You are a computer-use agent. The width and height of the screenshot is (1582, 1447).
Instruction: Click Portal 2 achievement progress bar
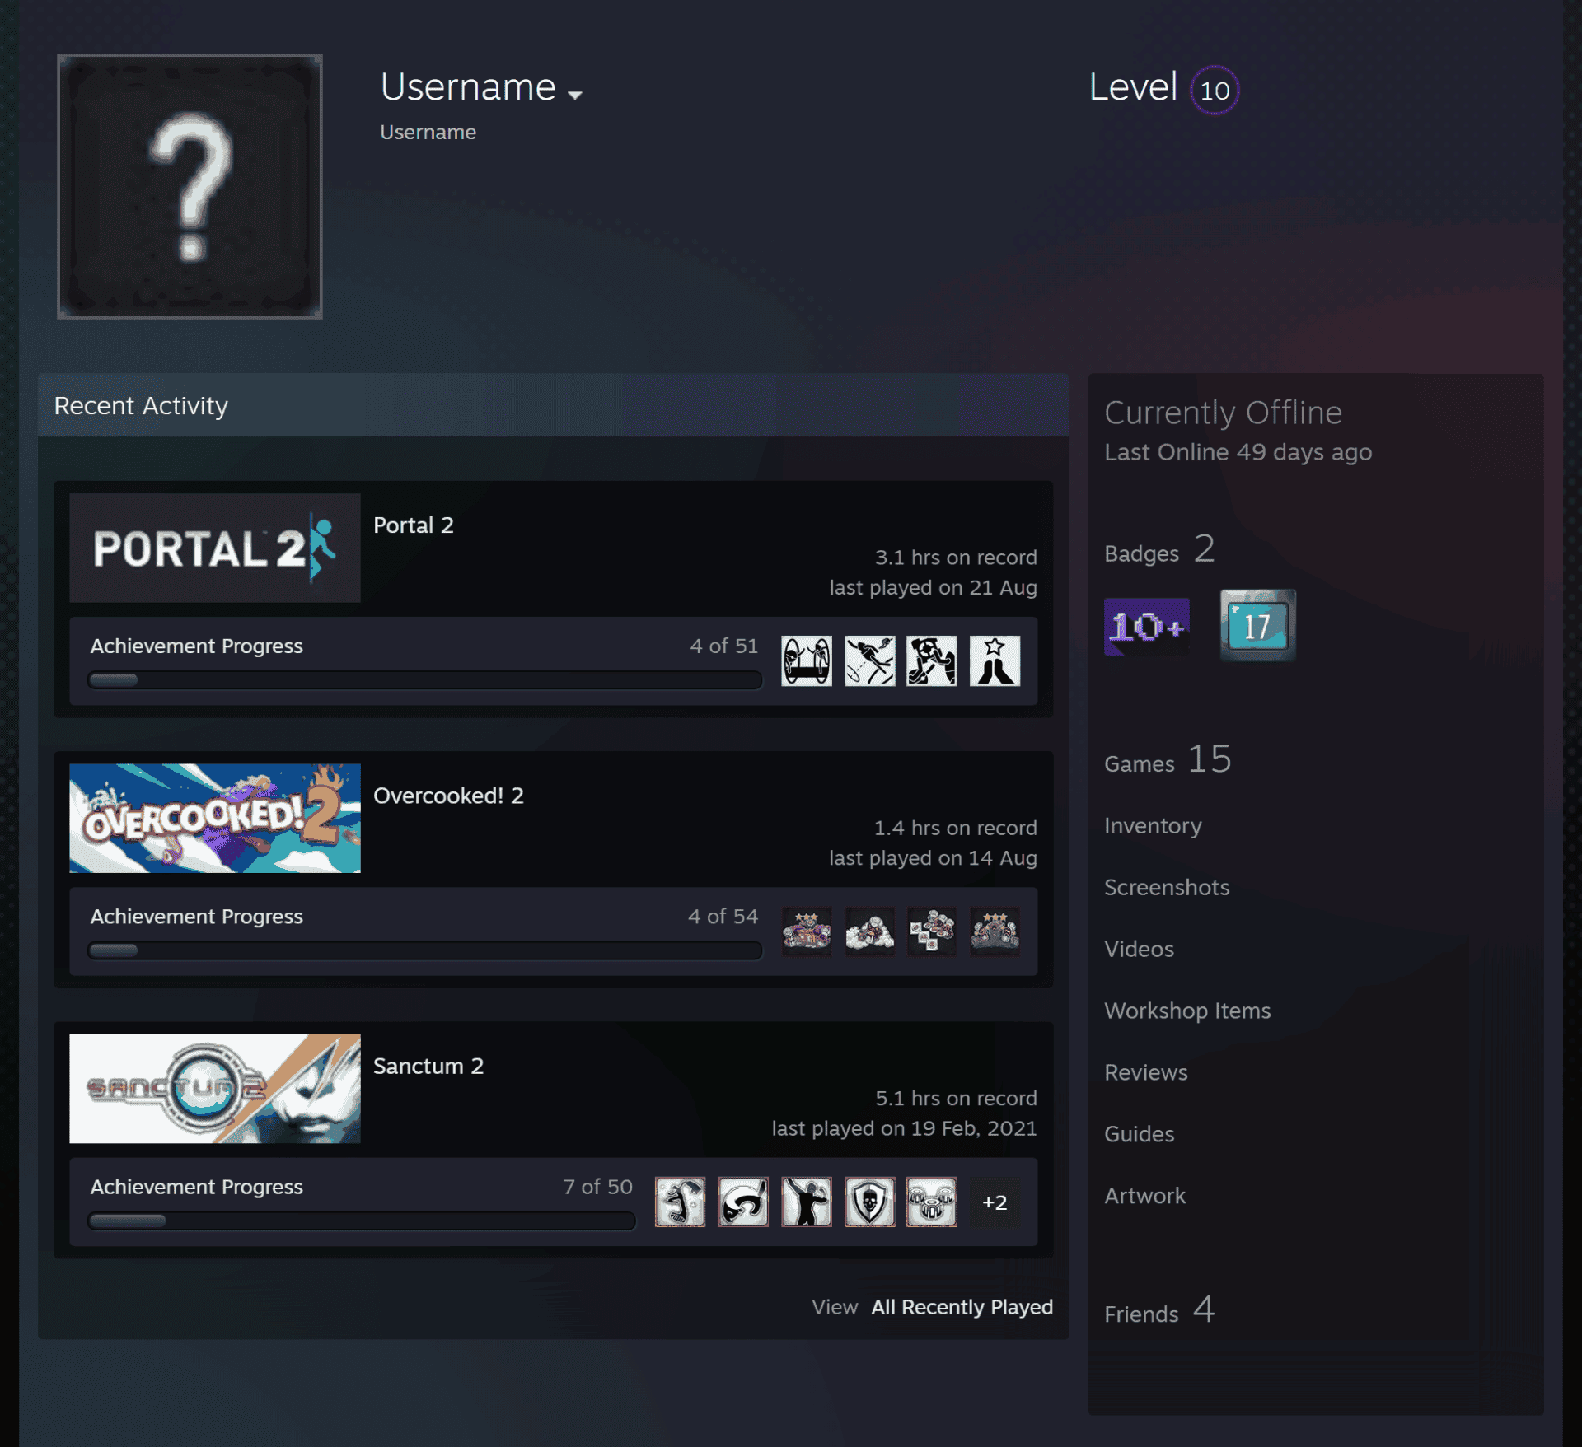pyautogui.click(x=424, y=679)
